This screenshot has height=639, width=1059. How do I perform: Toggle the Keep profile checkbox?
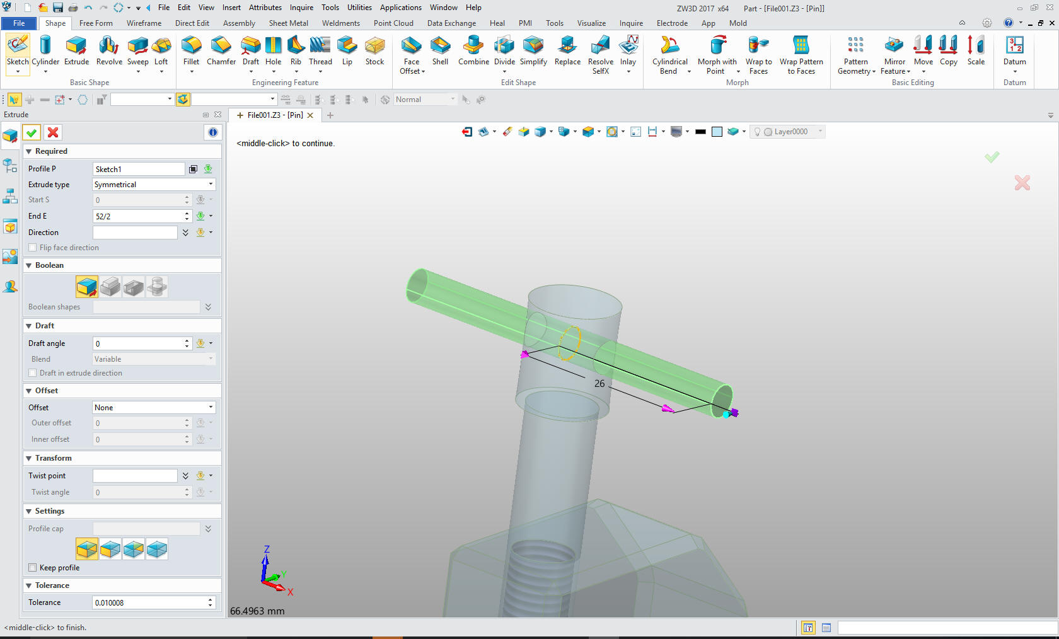tap(33, 568)
